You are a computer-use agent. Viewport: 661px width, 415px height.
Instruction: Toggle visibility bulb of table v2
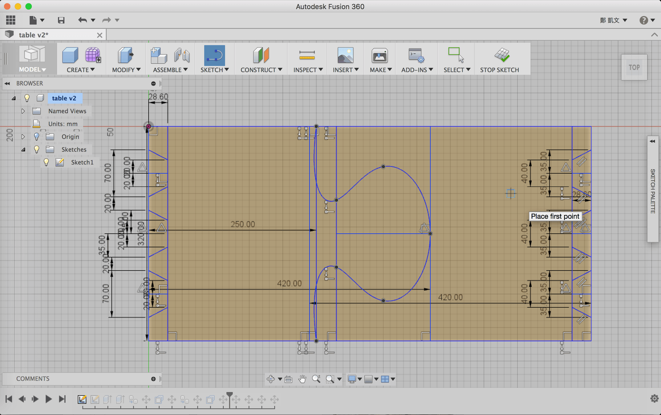coord(27,98)
